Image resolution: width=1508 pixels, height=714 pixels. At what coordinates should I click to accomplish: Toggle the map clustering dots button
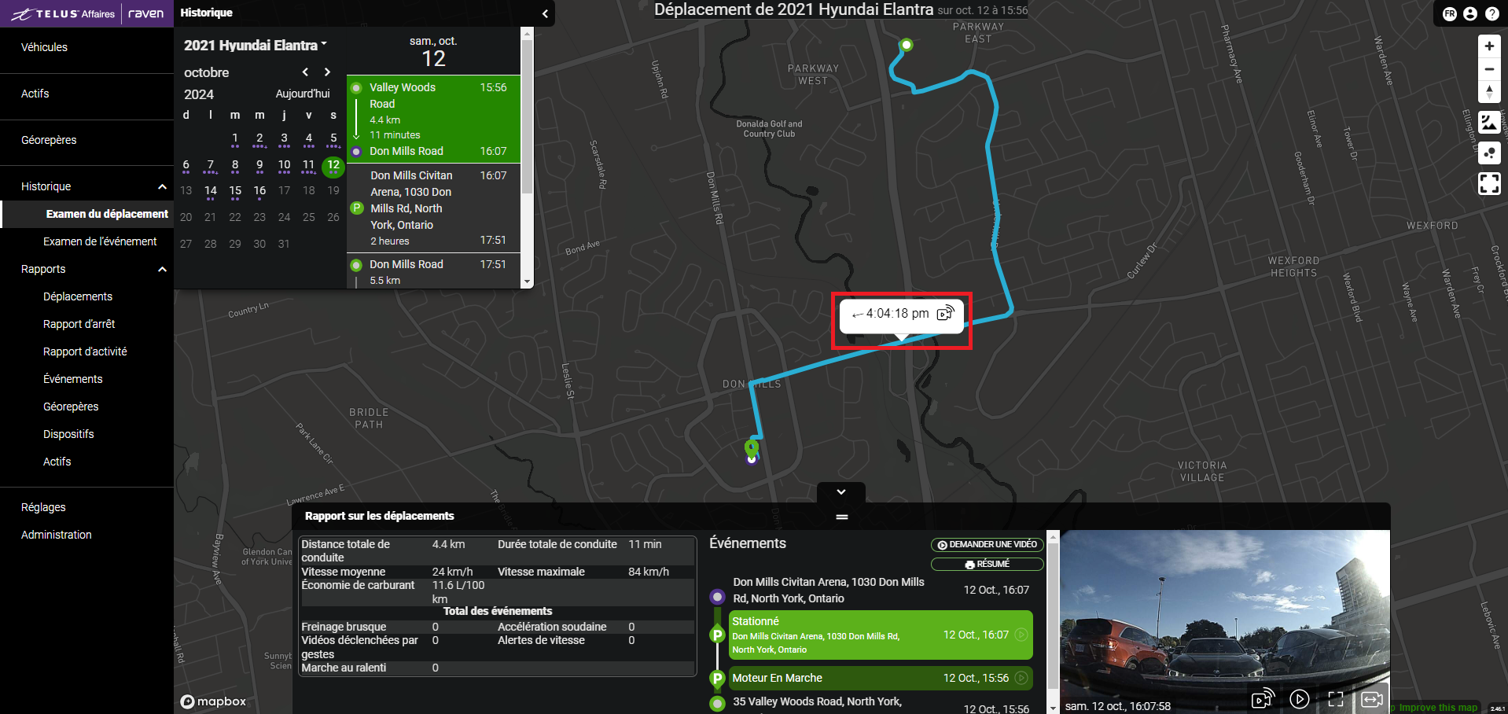1489,153
